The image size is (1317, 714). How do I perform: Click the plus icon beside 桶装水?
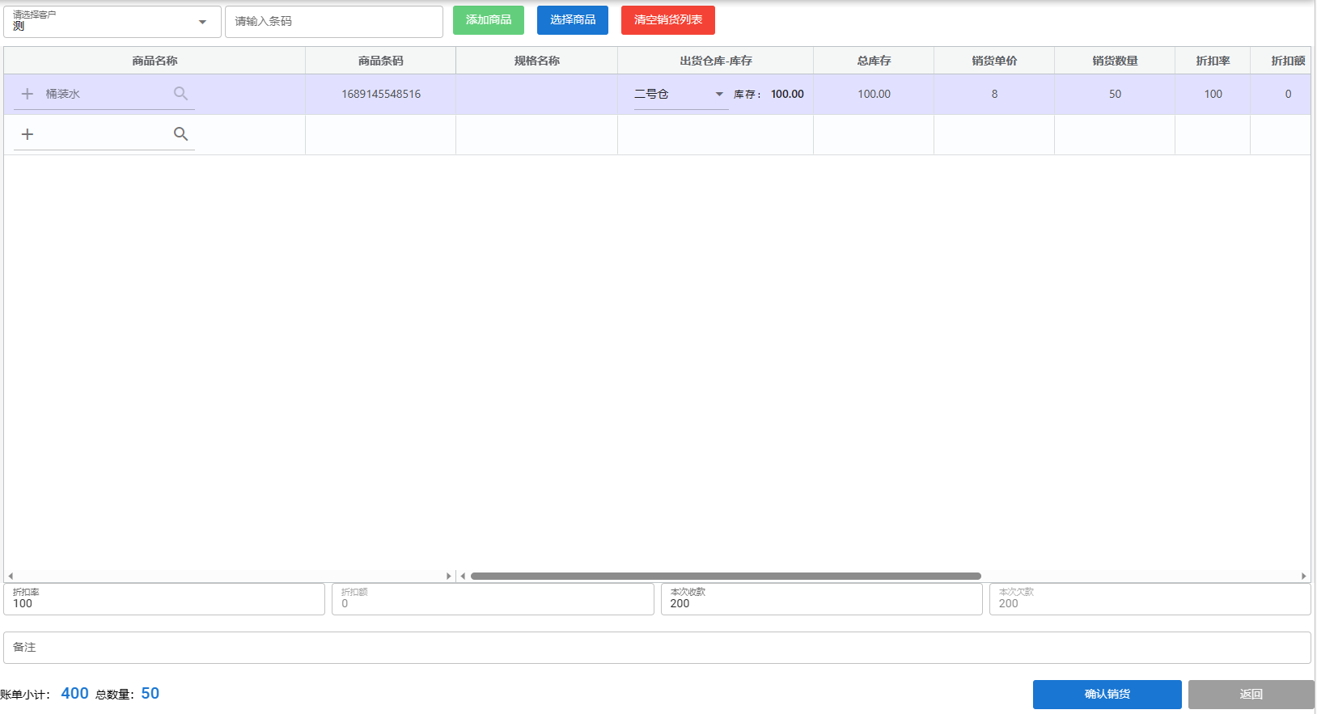click(x=28, y=94)
